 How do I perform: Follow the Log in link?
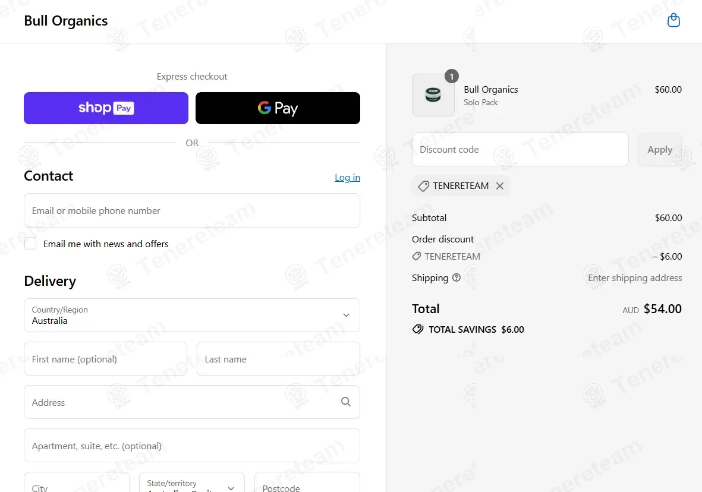coord(347,177)
